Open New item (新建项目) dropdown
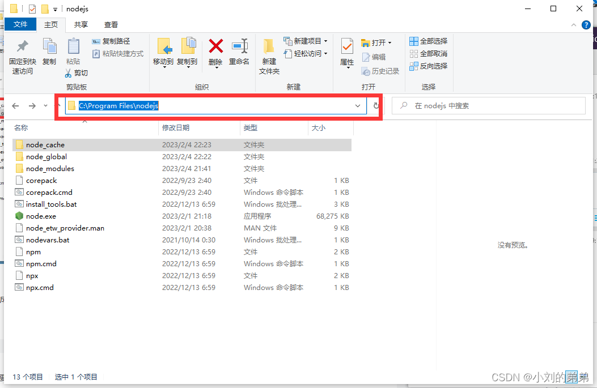Screen dimensions: 597x388 click(x=306, y=41)
